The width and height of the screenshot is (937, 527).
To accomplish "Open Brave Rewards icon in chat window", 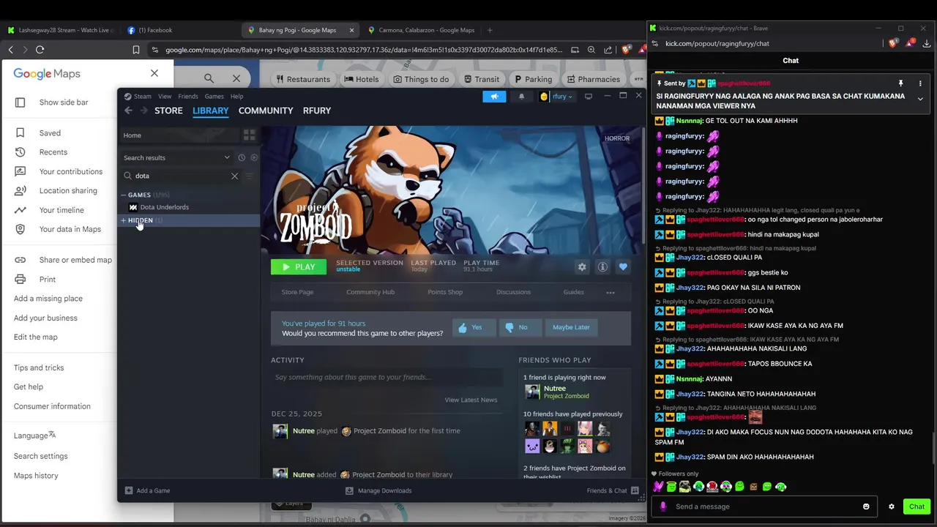I will tap(911, 43).
